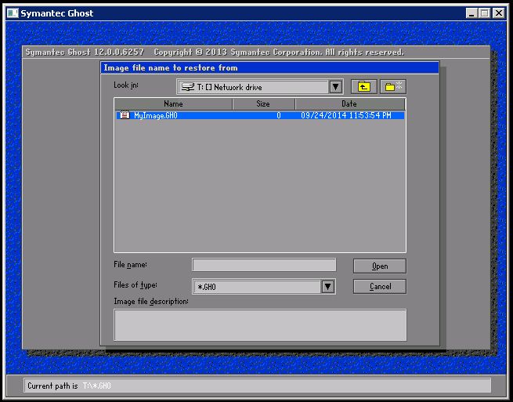Minimize the Symantec Ghost window
Screen dimensions: 513x402
pos(471,13)
